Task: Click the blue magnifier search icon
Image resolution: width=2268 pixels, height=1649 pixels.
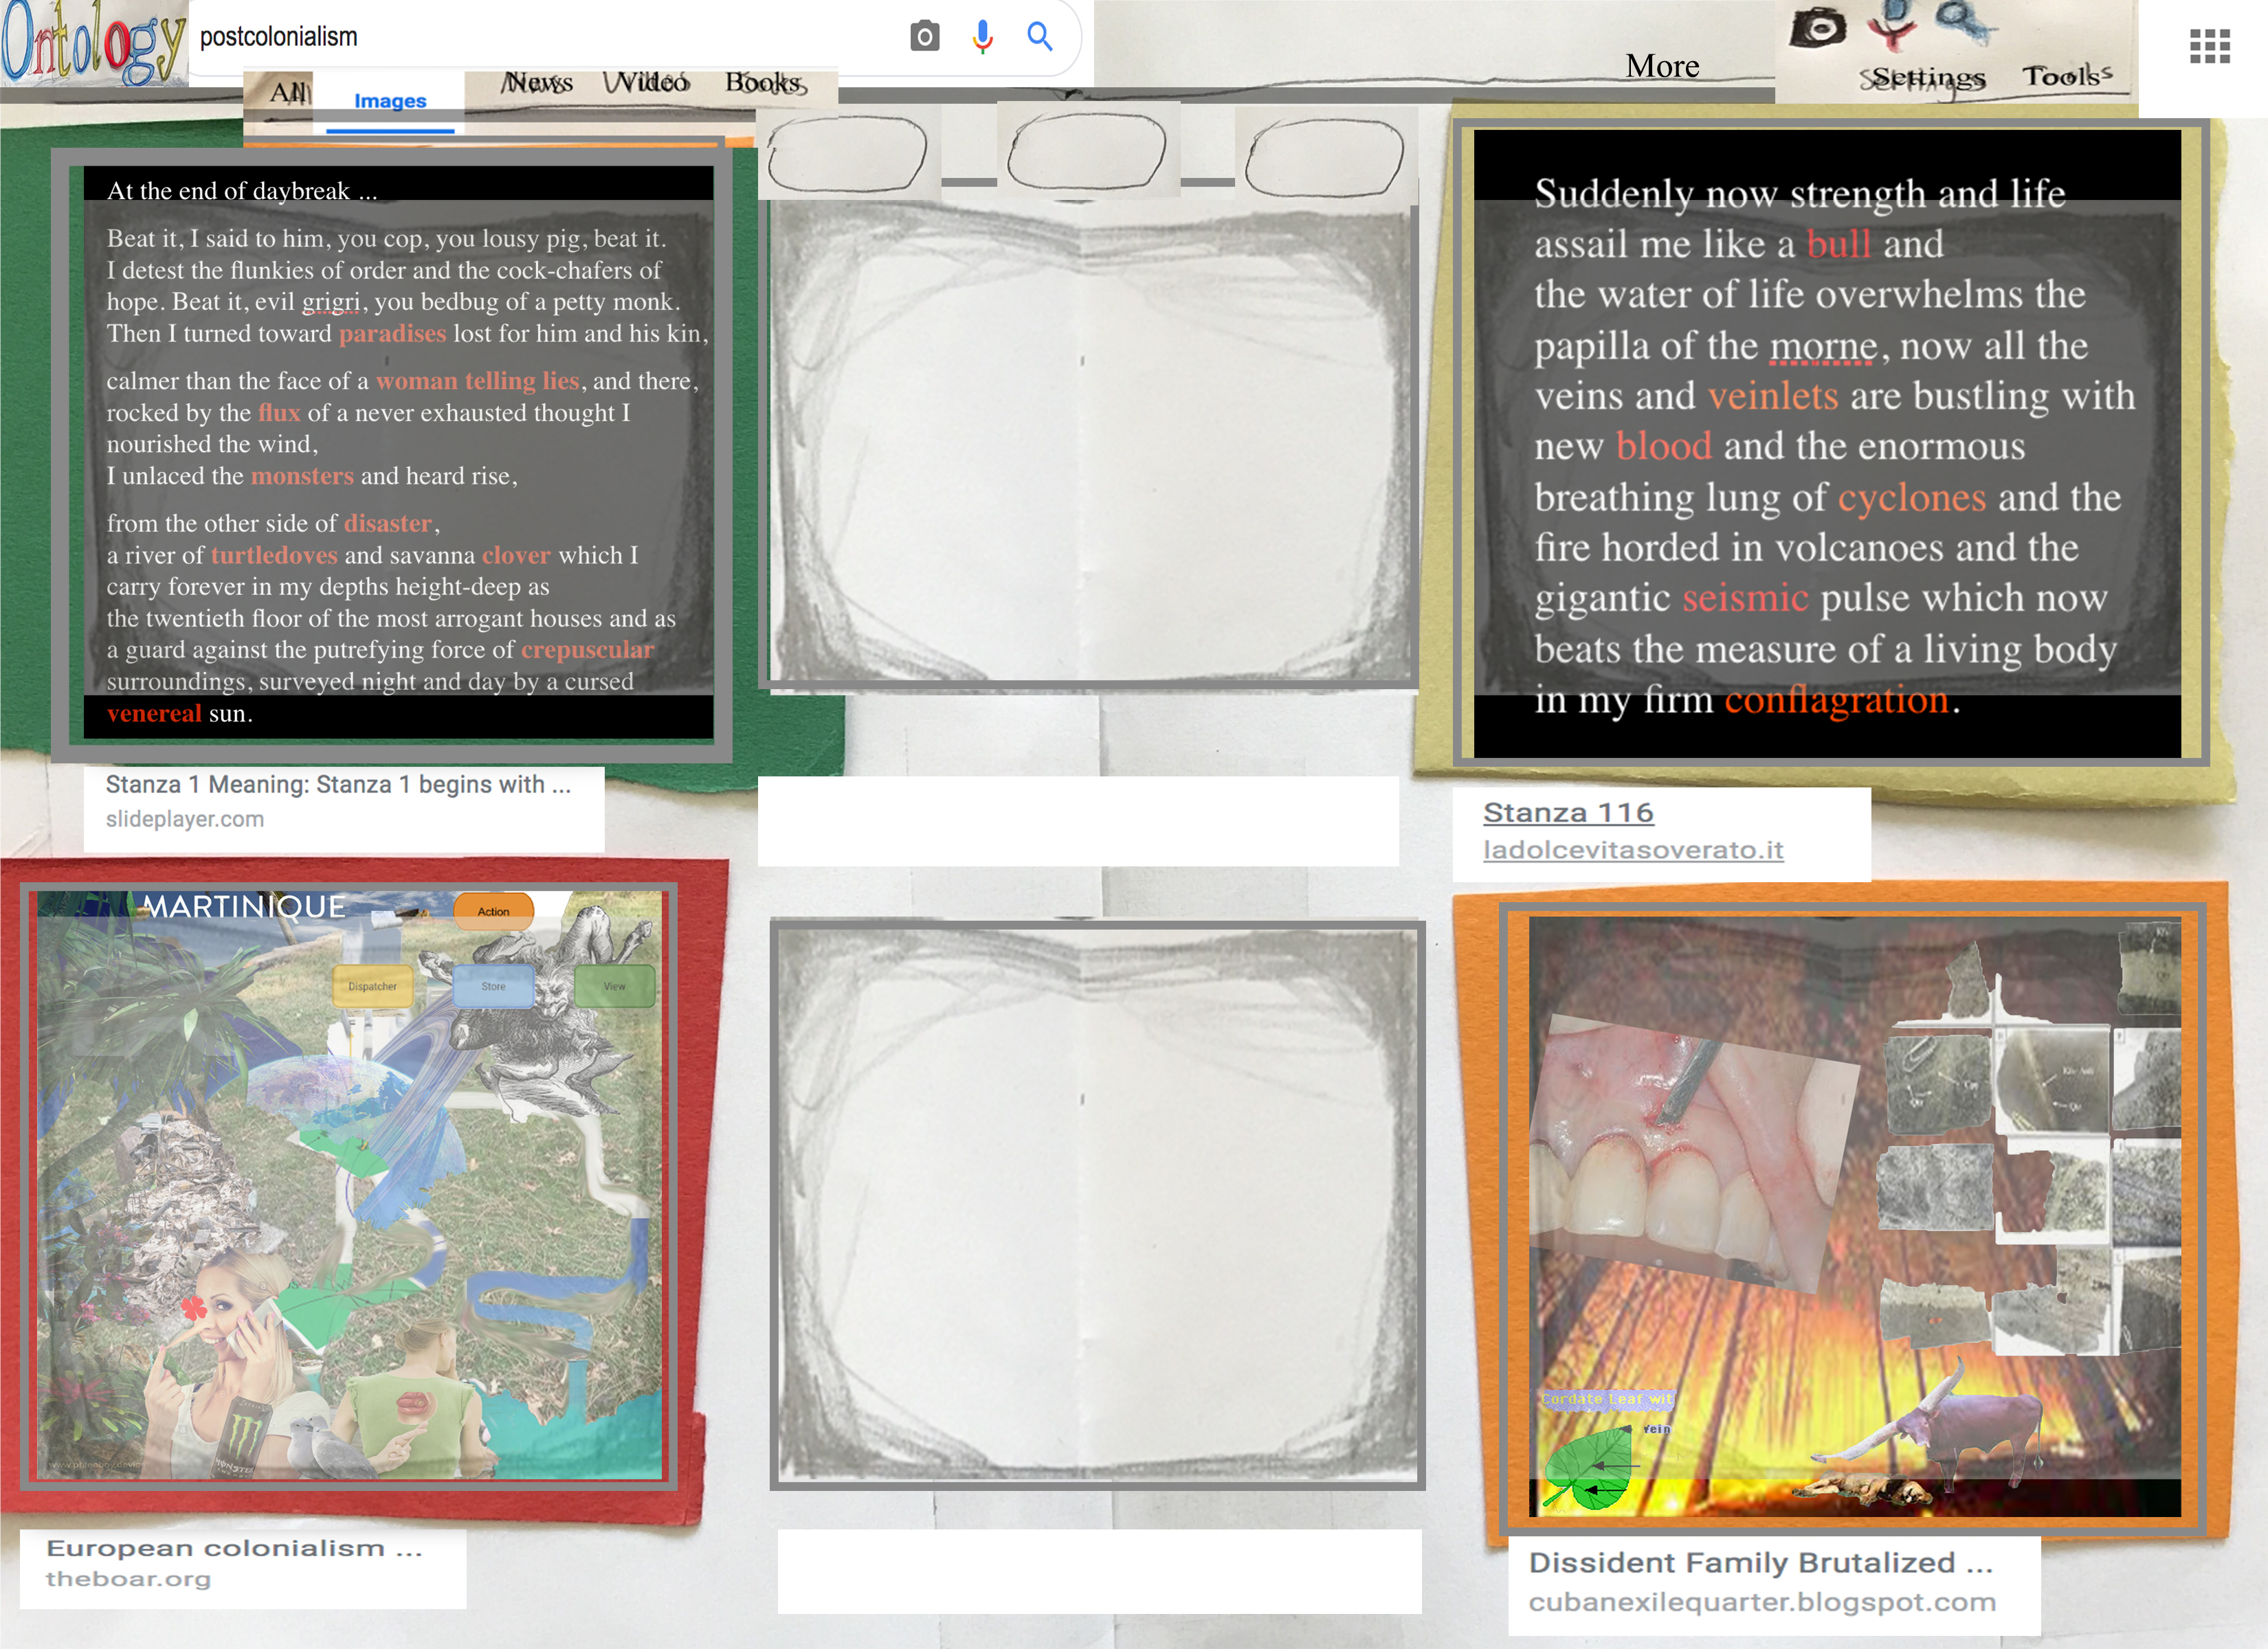Action: pos(1040,37)
